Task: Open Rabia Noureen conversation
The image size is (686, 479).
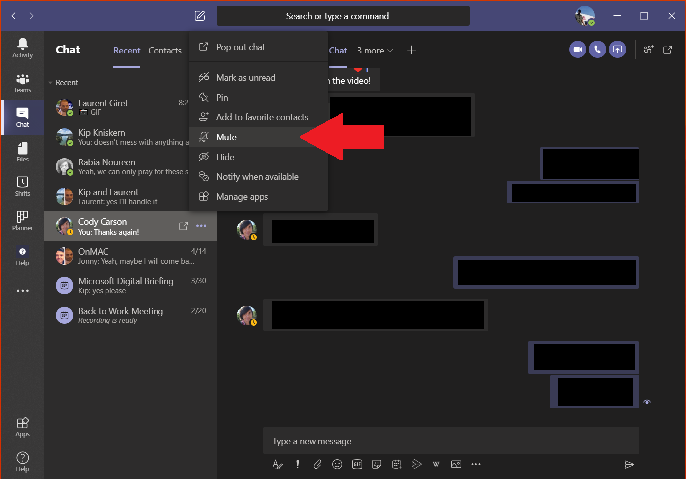Action: pyautogui.click(x=130, y=166)
